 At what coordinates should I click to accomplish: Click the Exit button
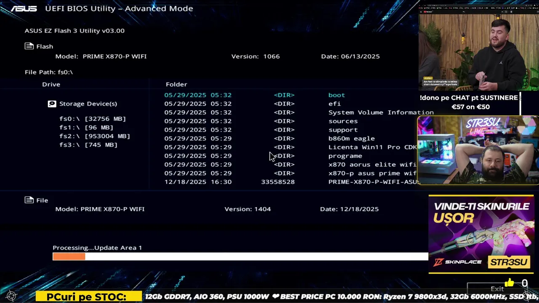coord(497,289)
